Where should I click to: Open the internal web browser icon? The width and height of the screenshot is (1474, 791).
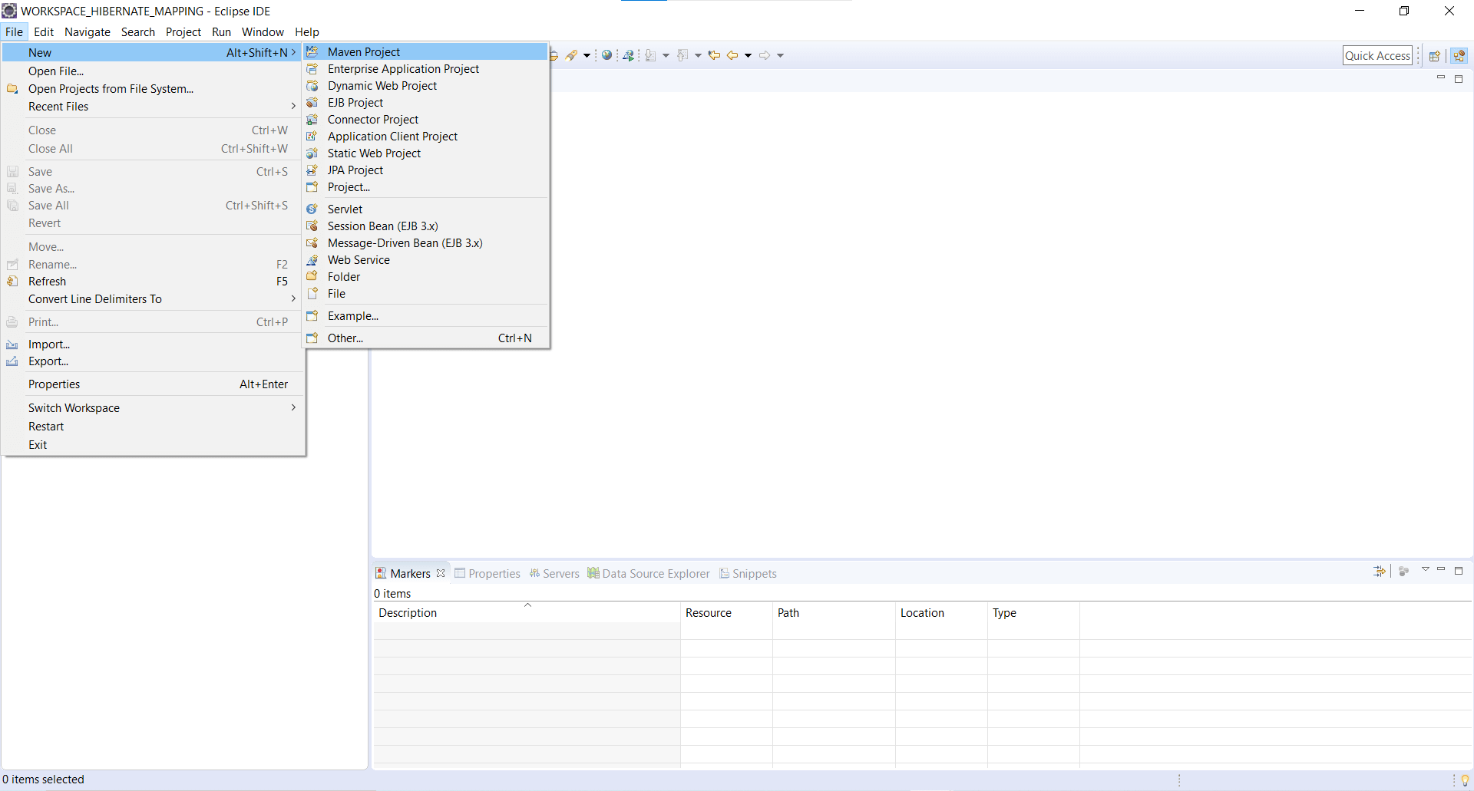pos(606,54)
